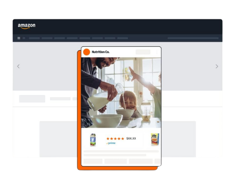Image resolution: width=230 pixels, height=184 pixels.
Task: Open the three-dot options on the post card
Action: pos(157,52)
